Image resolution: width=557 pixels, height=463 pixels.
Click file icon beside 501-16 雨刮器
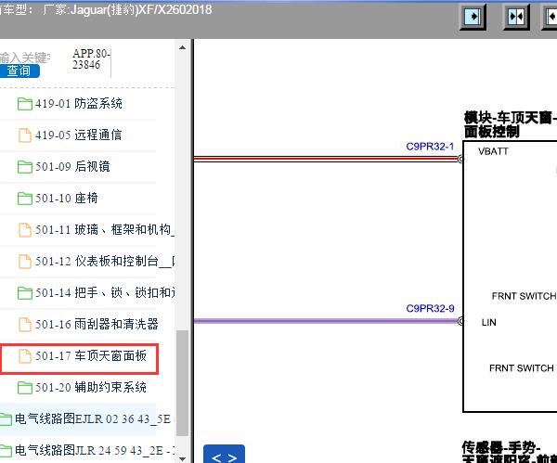24,324
